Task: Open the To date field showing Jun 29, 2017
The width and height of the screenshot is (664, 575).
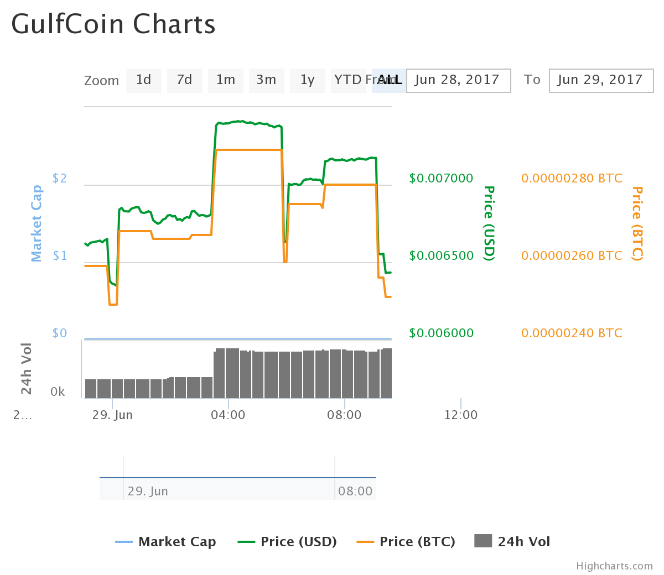Action: coord(601,80)
